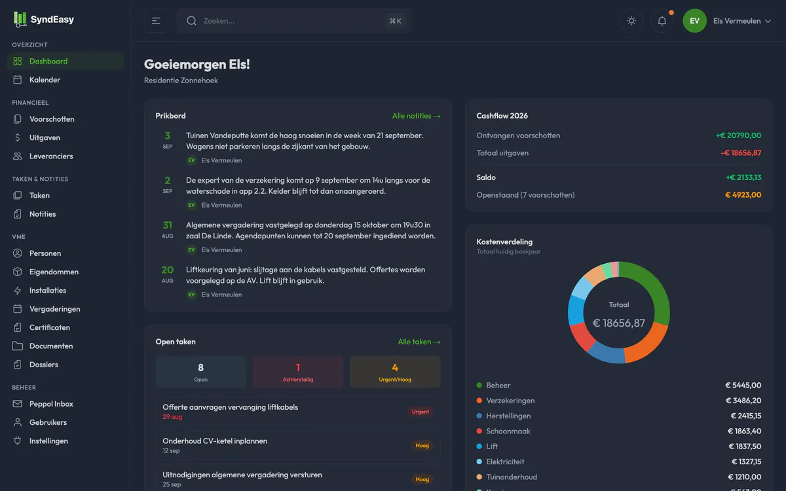Click Ontvangen voorschotten amount +€ 20790,00
Image resolution: width=786 pixels, height=491 pixels.
pyautogui.click(x=739, y=136)
